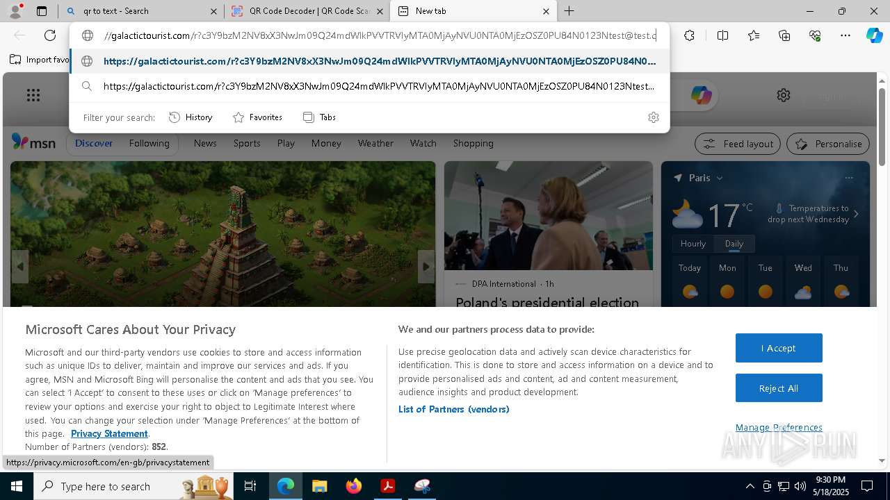Launch Firefox from taskbar

pos(354,486)
